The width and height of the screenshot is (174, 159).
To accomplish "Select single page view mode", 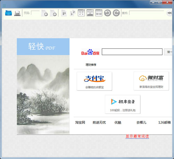I will (x=64, y=13).
